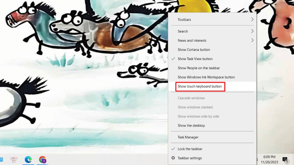294x165 pixels.
Task: Choose Show the desktop
Action: (x=212, y=125)
